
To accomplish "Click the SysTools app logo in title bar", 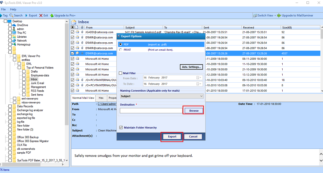I will click(2, 3).
